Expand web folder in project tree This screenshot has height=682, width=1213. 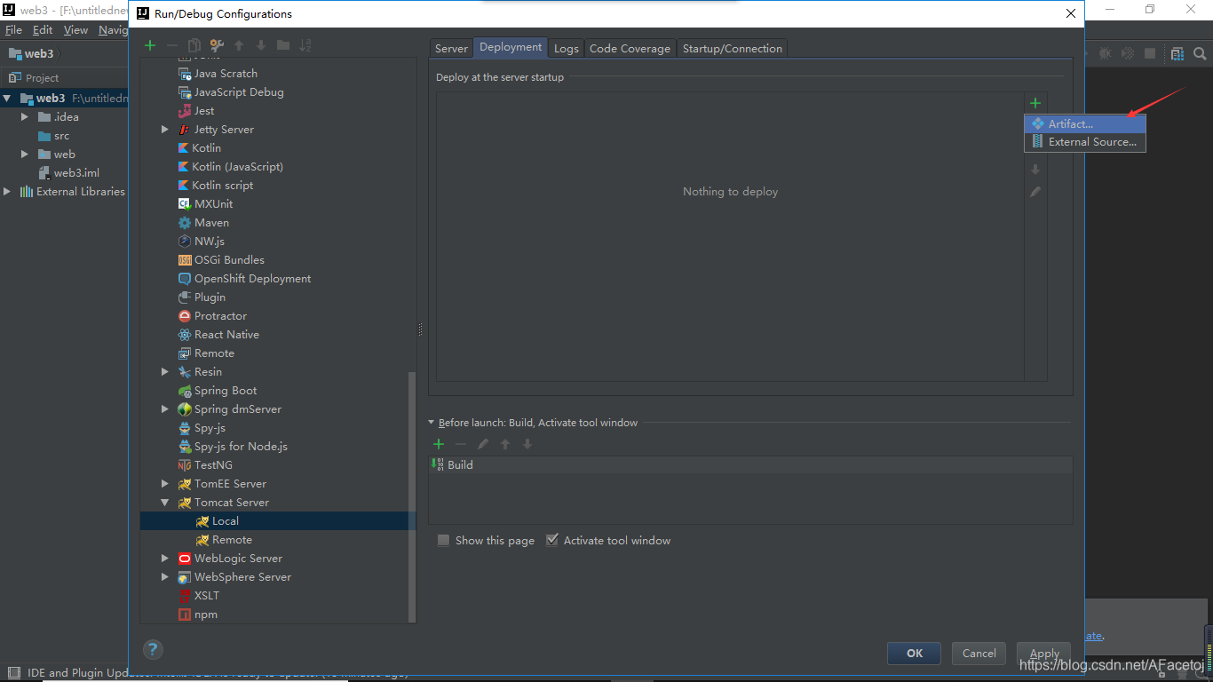pos(26,155)
